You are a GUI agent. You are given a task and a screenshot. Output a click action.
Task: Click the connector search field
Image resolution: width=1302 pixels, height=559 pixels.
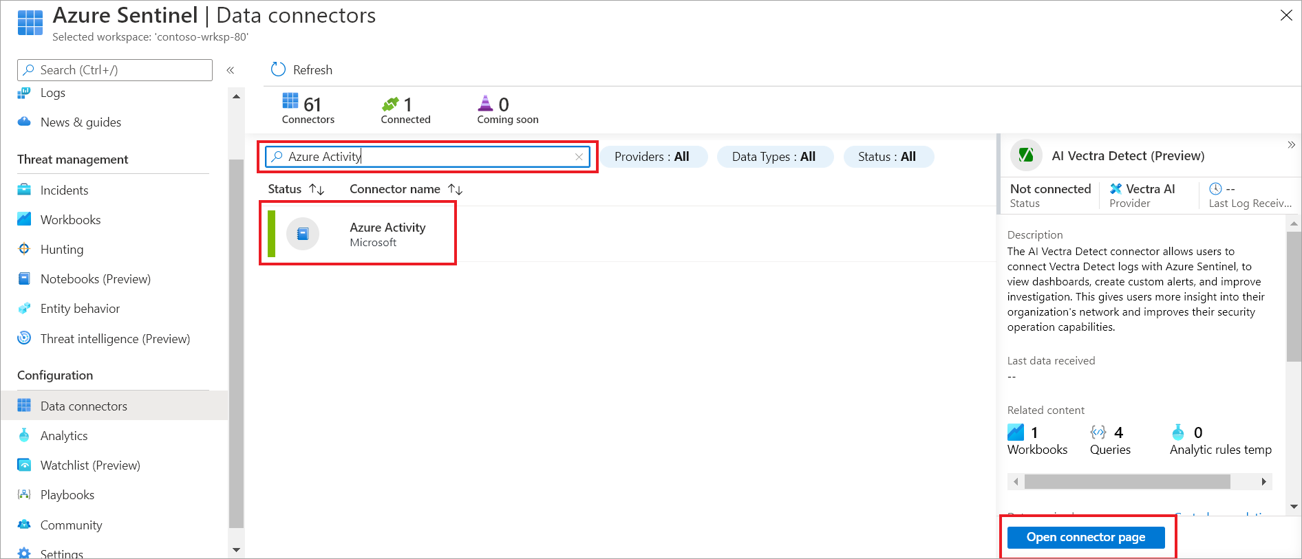pyautogui.click(x=427, y=157)
